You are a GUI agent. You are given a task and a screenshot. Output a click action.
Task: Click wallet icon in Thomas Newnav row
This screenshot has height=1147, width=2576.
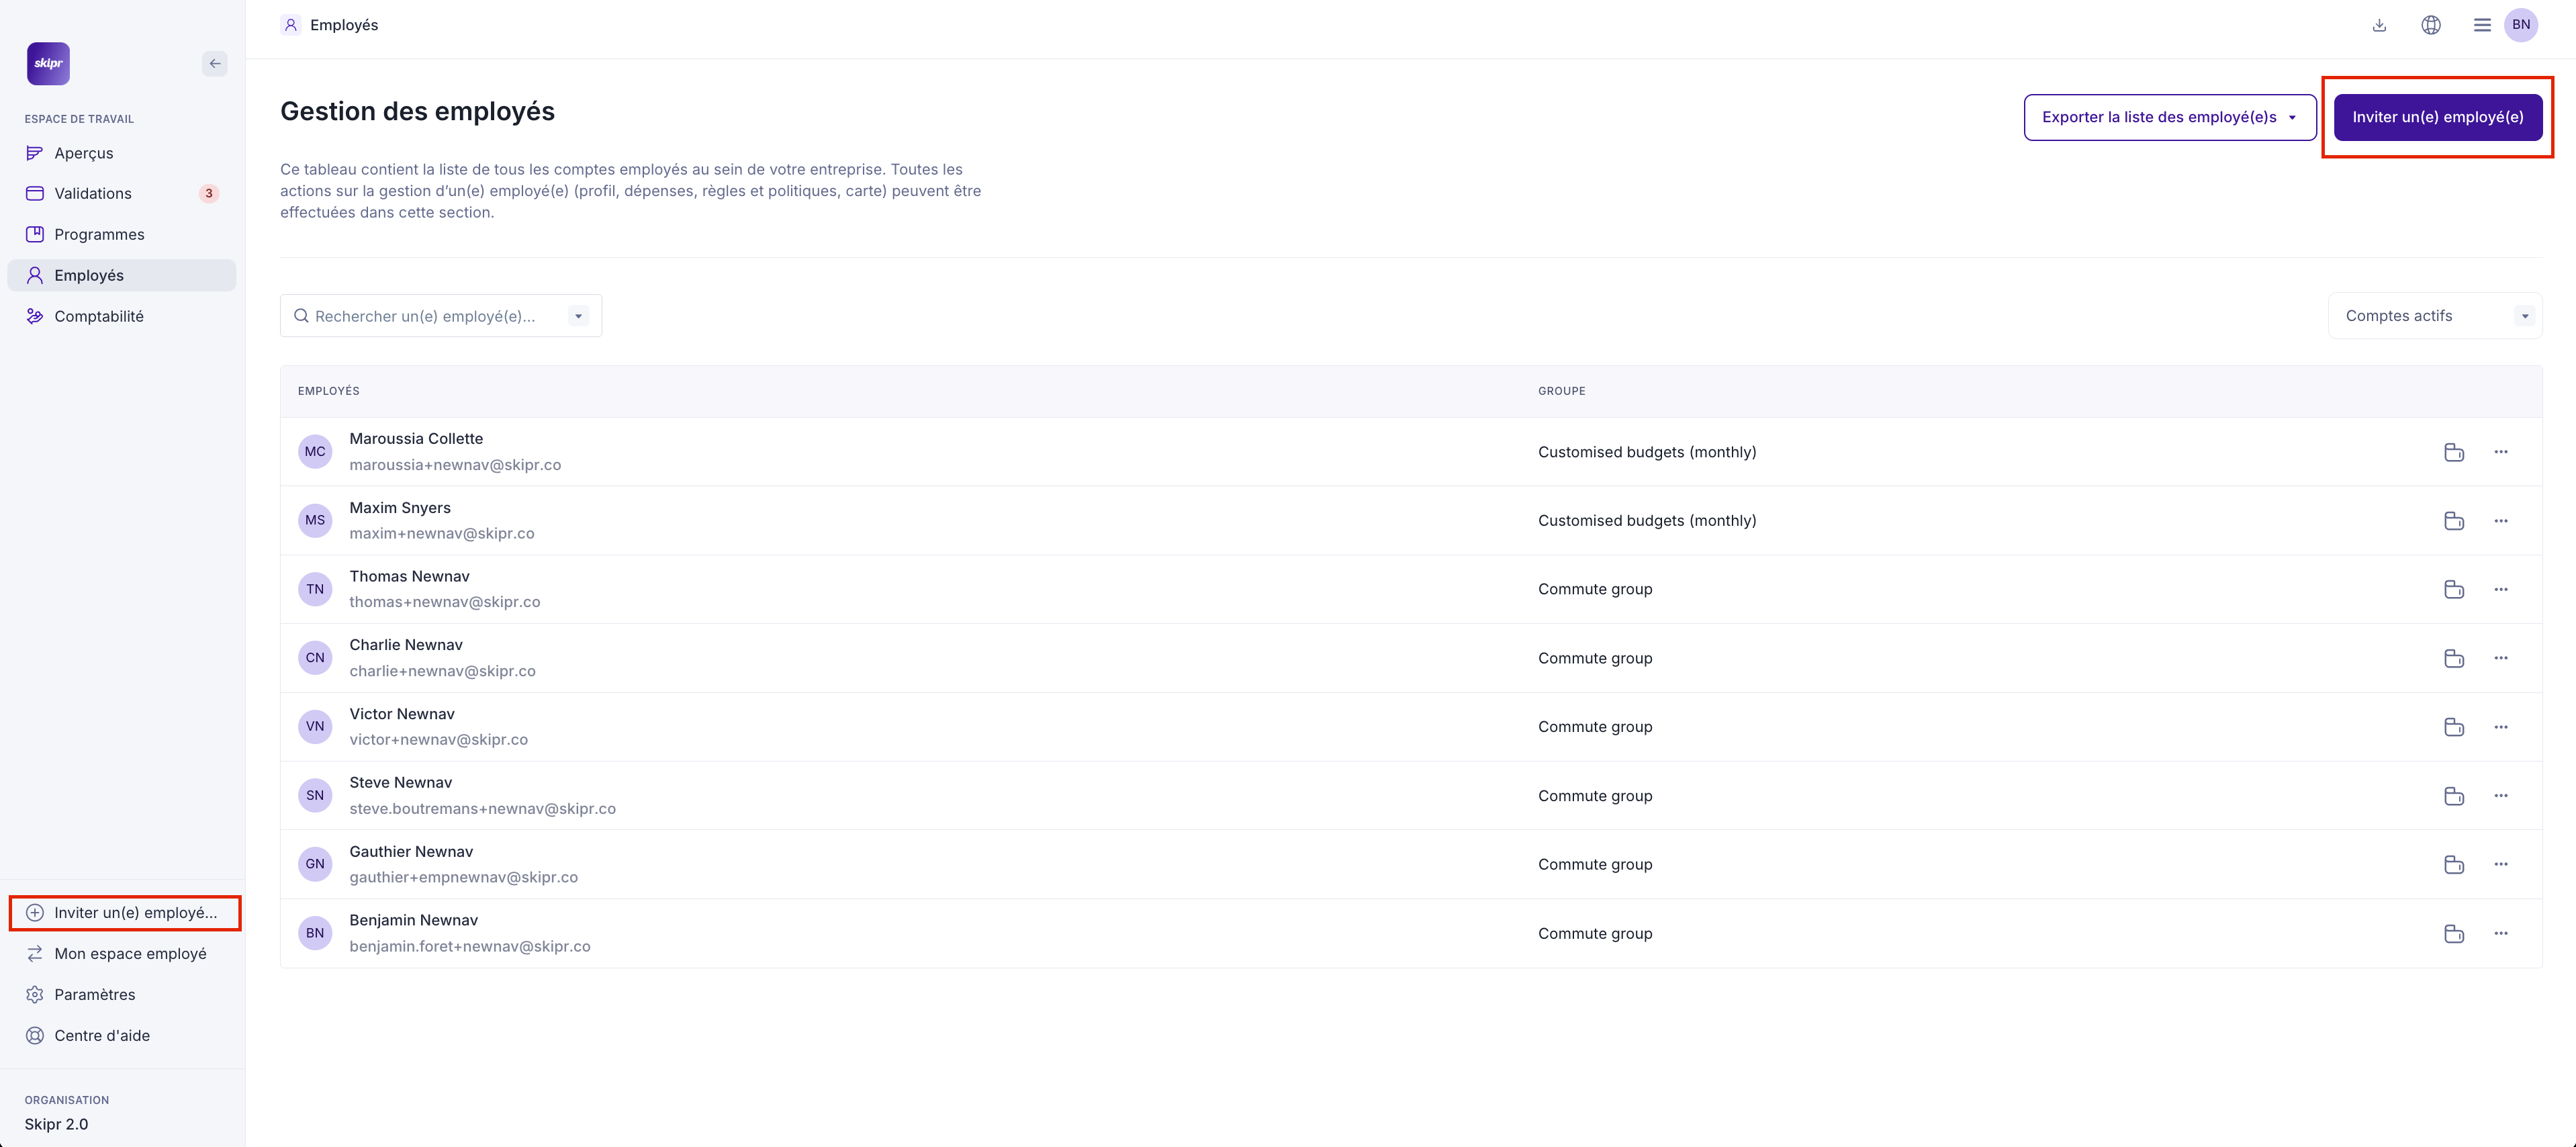click(x=2453, y=590)
